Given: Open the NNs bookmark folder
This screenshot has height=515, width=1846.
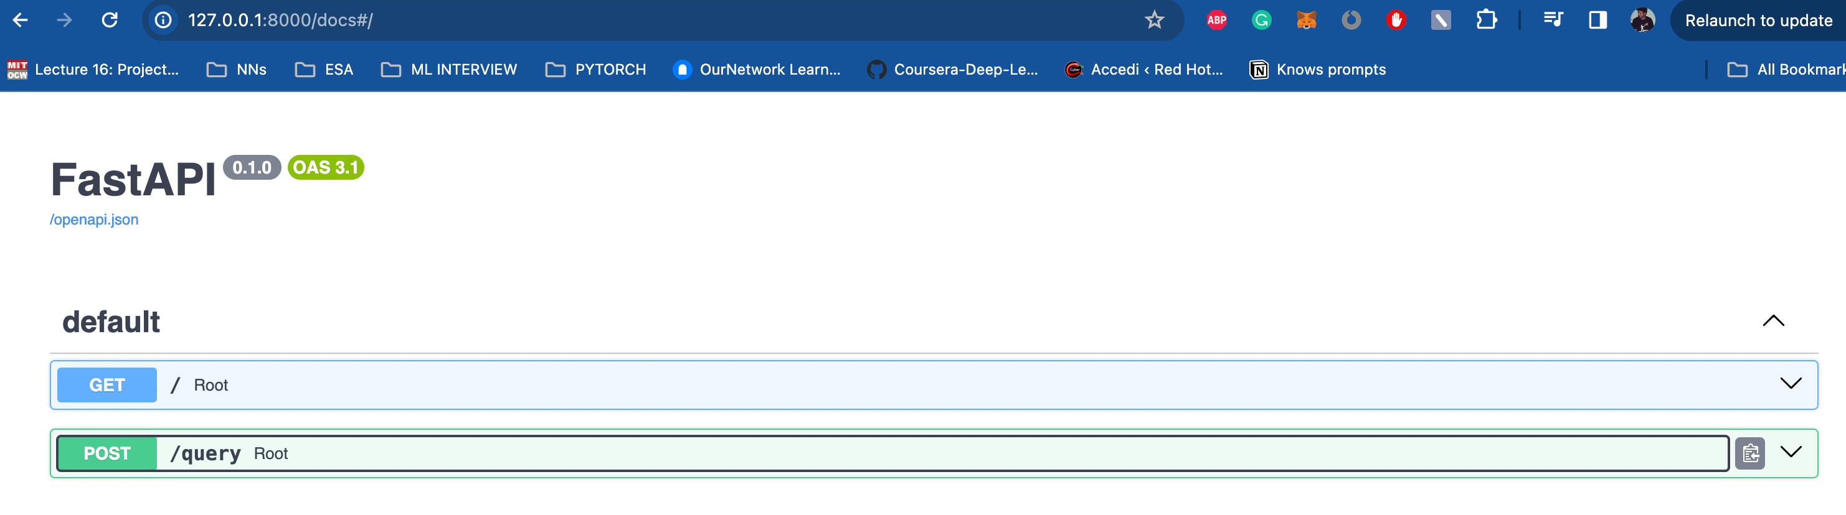Looking at the screenshot, I should point(237,70).
